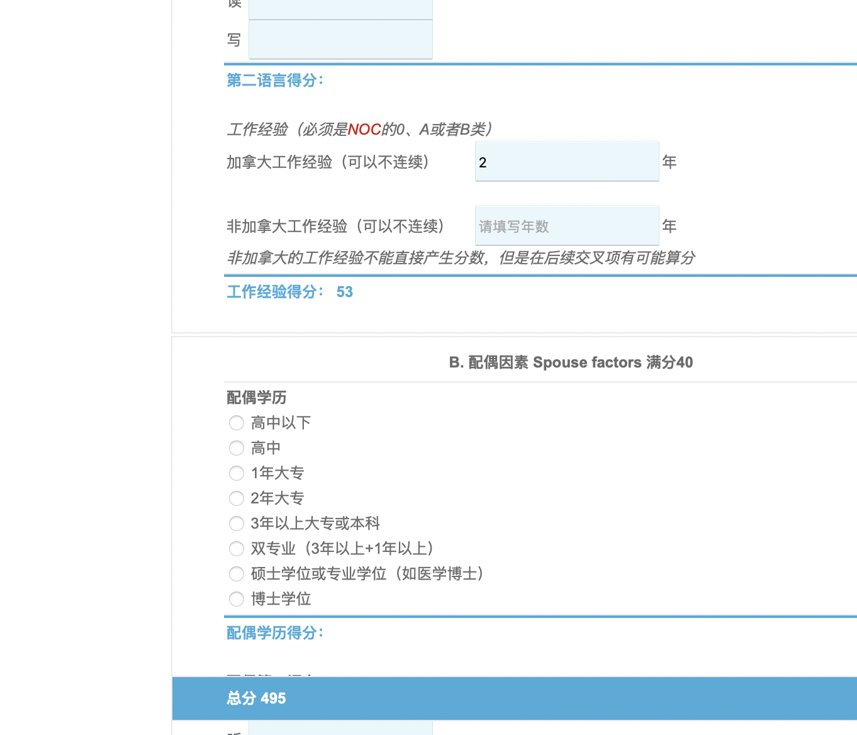
Task: Click the red NOC text
Action: (364, 130)
